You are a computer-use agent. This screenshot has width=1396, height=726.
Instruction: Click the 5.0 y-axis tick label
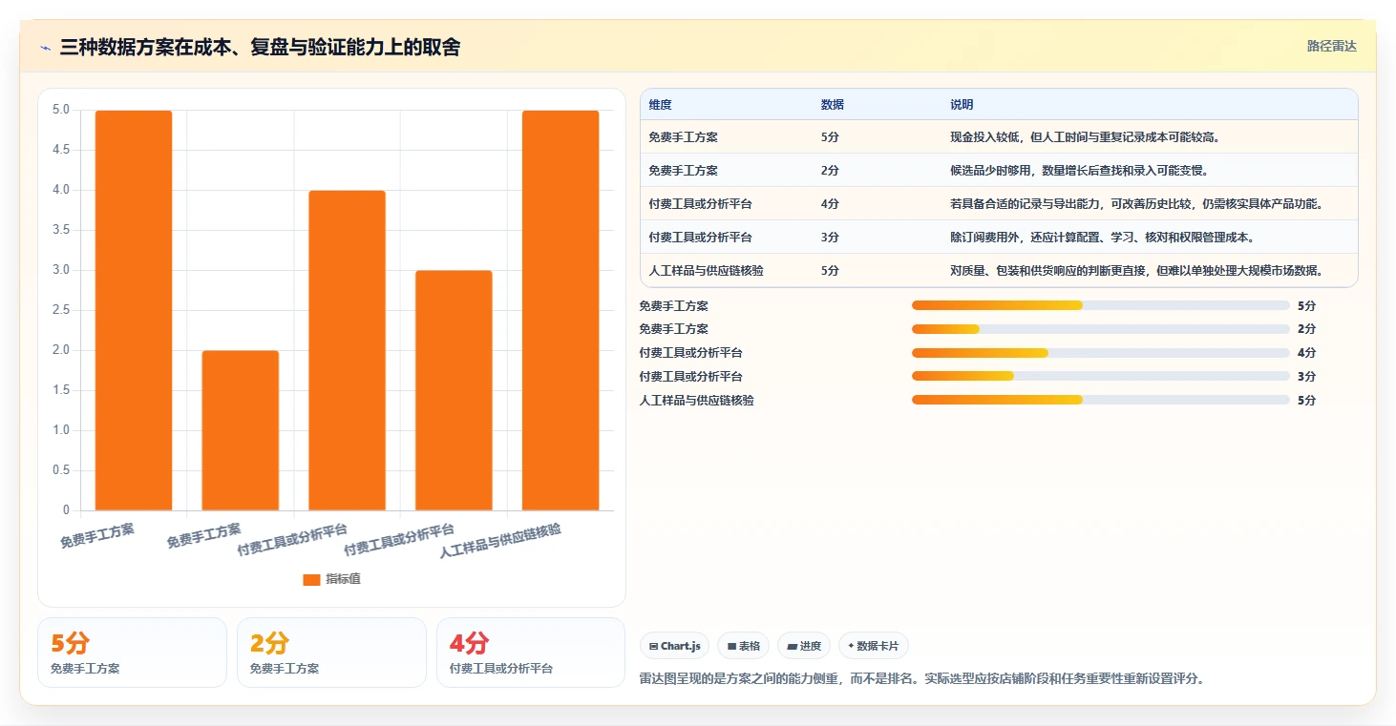tap(61, 110)
